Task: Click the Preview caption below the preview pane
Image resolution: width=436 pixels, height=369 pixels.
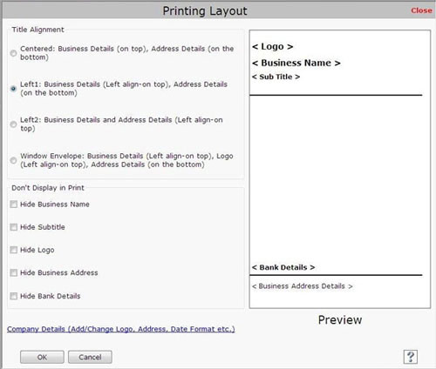Action: (x=340, y=320)
